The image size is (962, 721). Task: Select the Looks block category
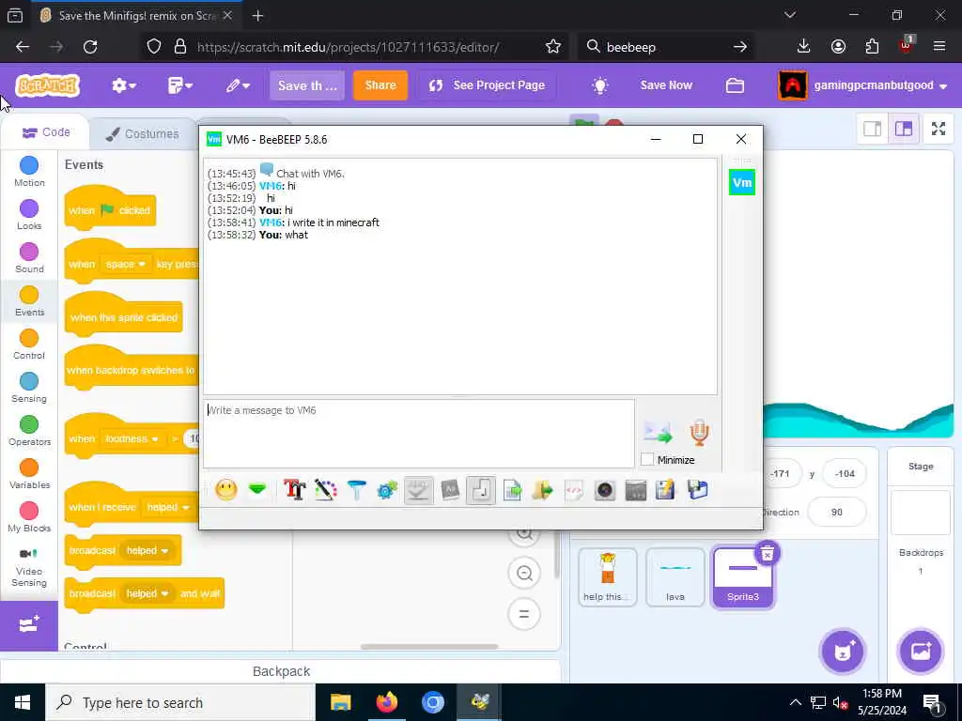tap(29, 215)
